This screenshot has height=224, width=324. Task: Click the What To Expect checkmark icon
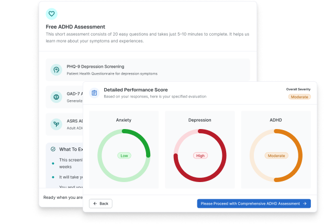(53, 149)
